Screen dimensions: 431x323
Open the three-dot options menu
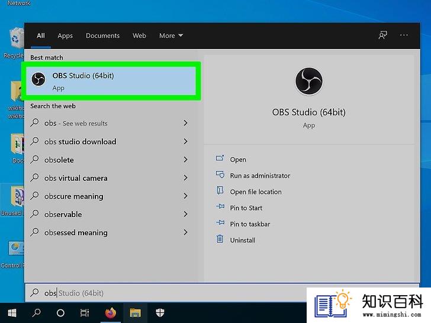click(x=404, y=35)
